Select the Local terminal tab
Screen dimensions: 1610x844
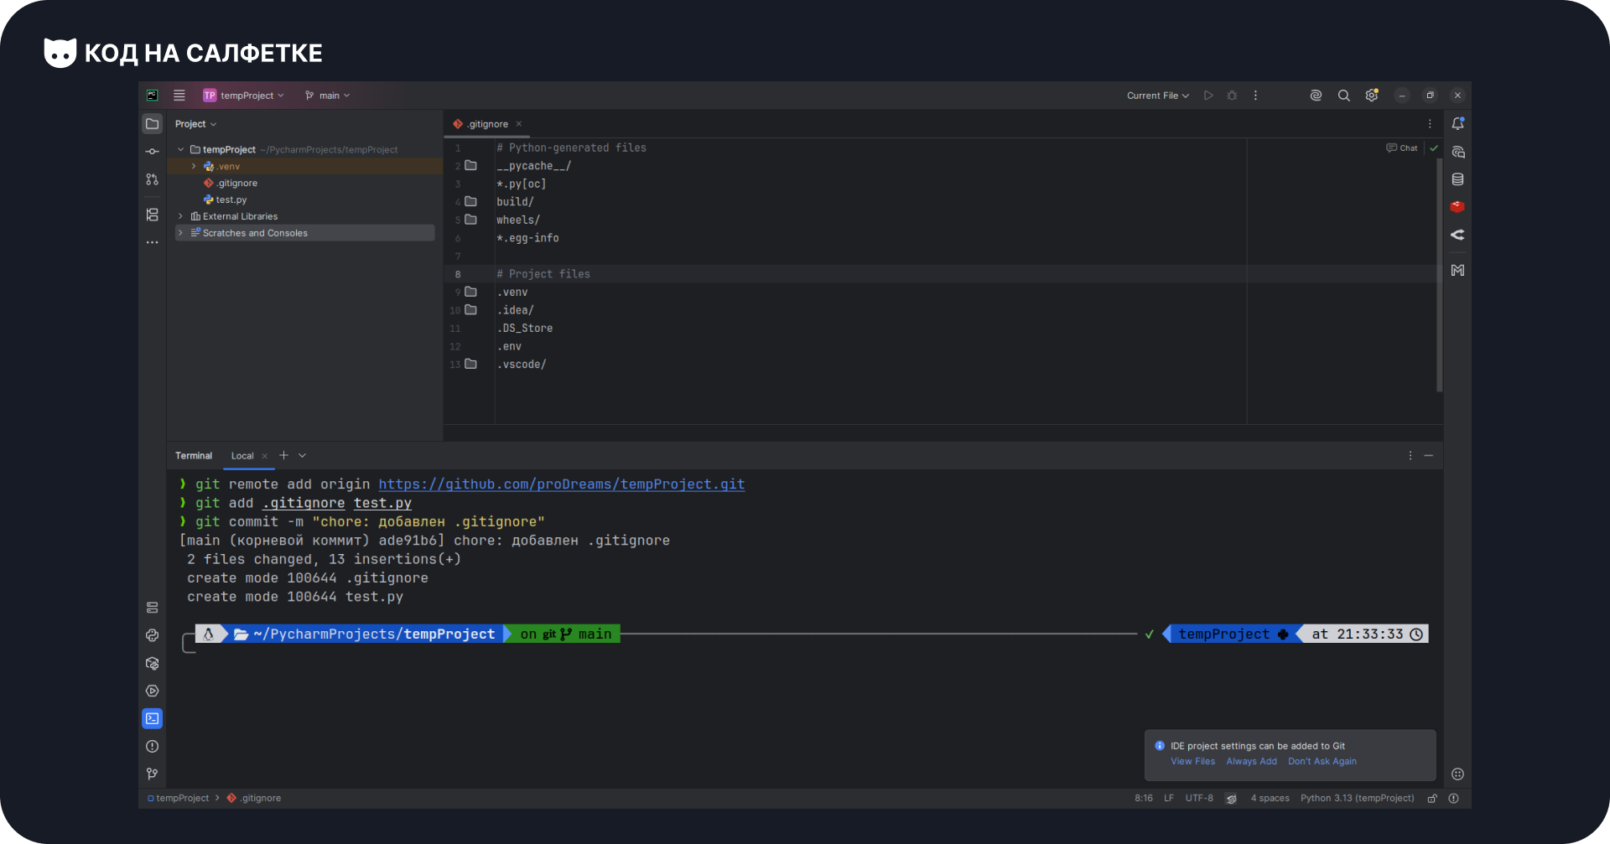(242, 456)
